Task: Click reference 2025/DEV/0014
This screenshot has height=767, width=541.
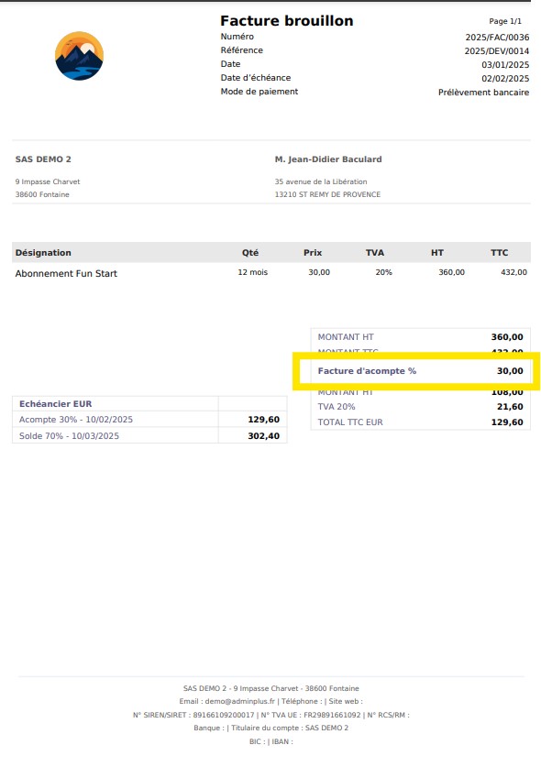Action: [x=496, y=51]
